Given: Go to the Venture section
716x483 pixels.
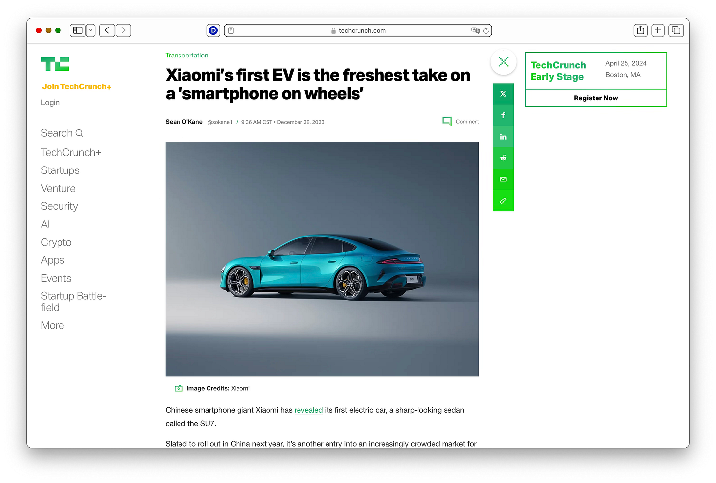Looking at the screenshot, I should pos(58,188).
